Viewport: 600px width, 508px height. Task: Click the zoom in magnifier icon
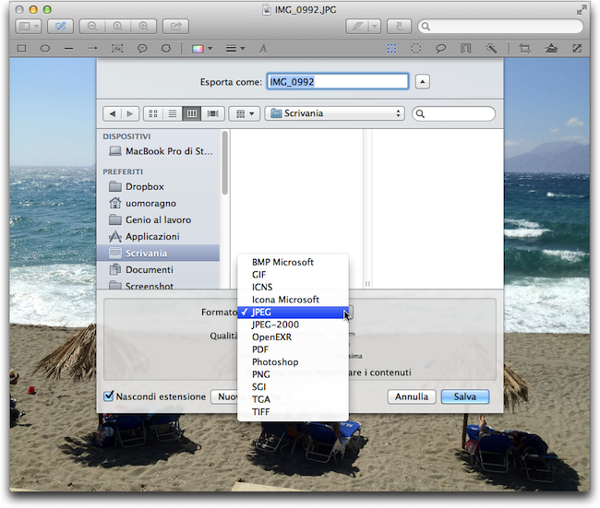click(143, 27)
